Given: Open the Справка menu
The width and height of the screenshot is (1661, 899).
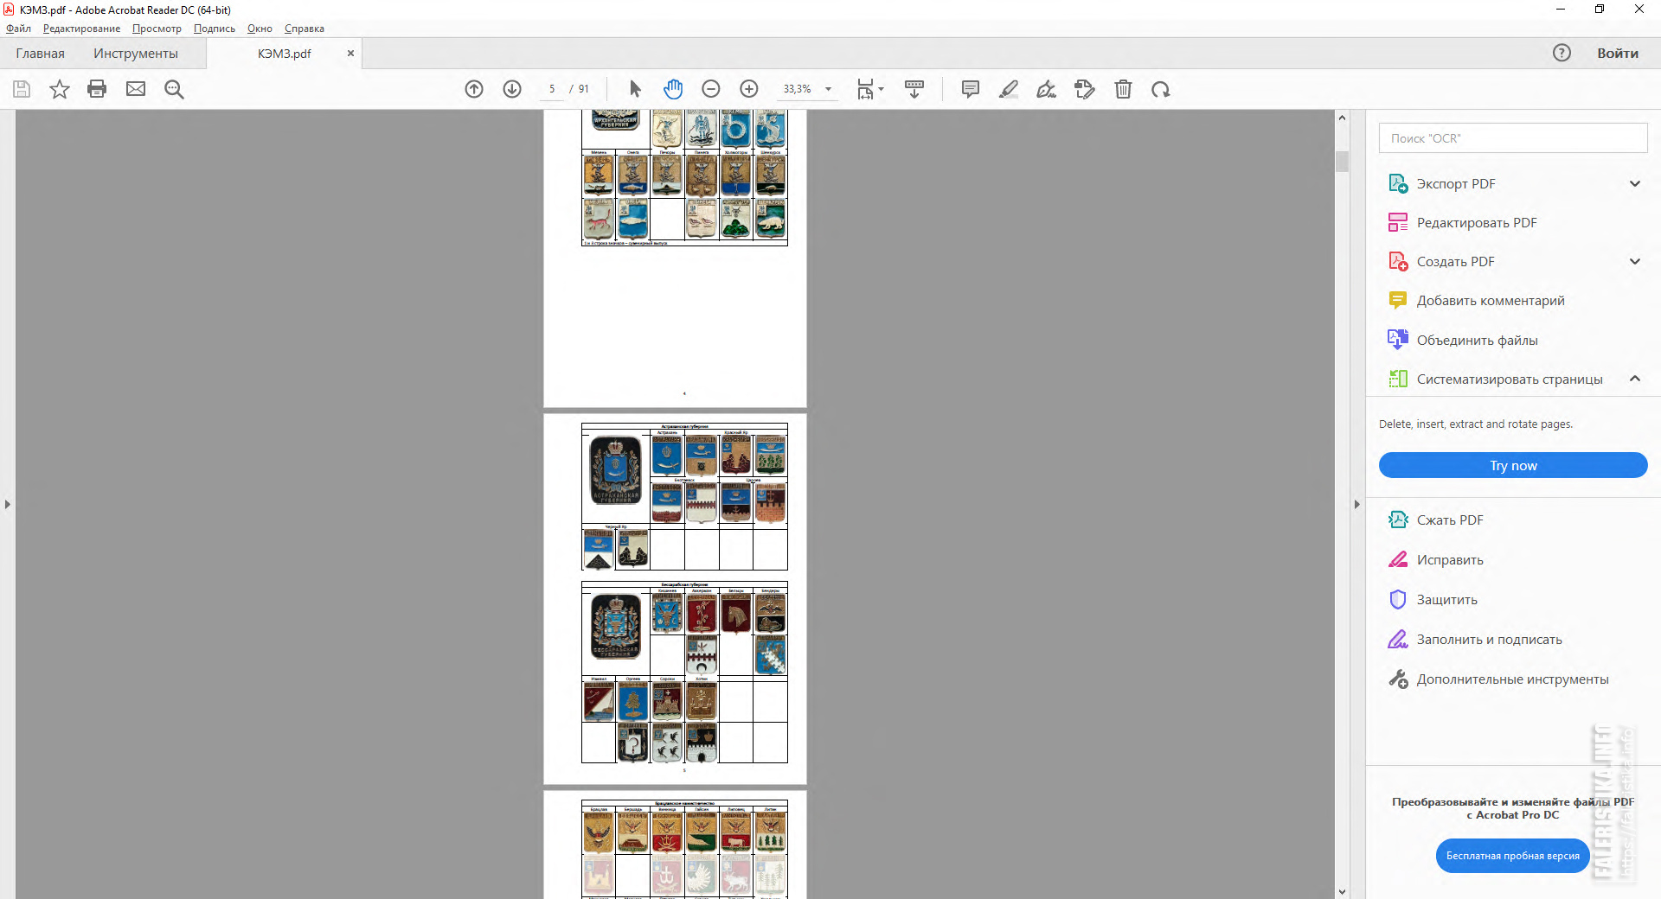Looking at the screenshot, I should pos(305,29).
